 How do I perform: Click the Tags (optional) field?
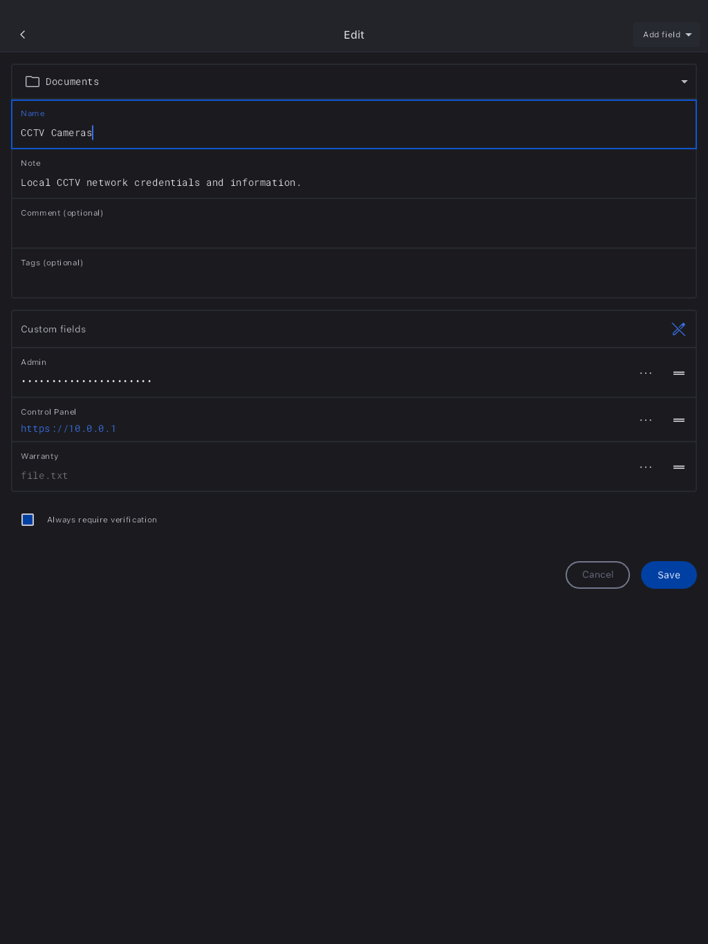point(346,281)
